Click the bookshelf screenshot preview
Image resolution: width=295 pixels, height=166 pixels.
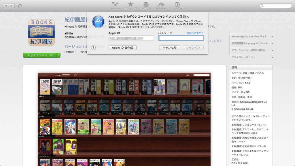pos(124,119)
